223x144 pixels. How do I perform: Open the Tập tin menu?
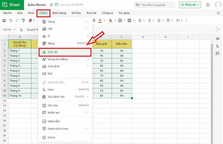[x=7, y=13]
